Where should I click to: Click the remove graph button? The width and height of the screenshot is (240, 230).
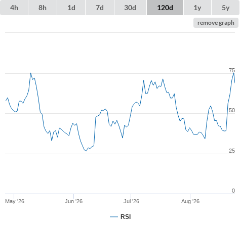coord(216,23)
